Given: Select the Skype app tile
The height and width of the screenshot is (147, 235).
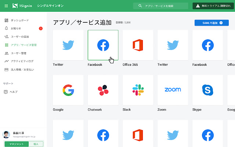Looking at the screenshot, I should coord(207,90).
